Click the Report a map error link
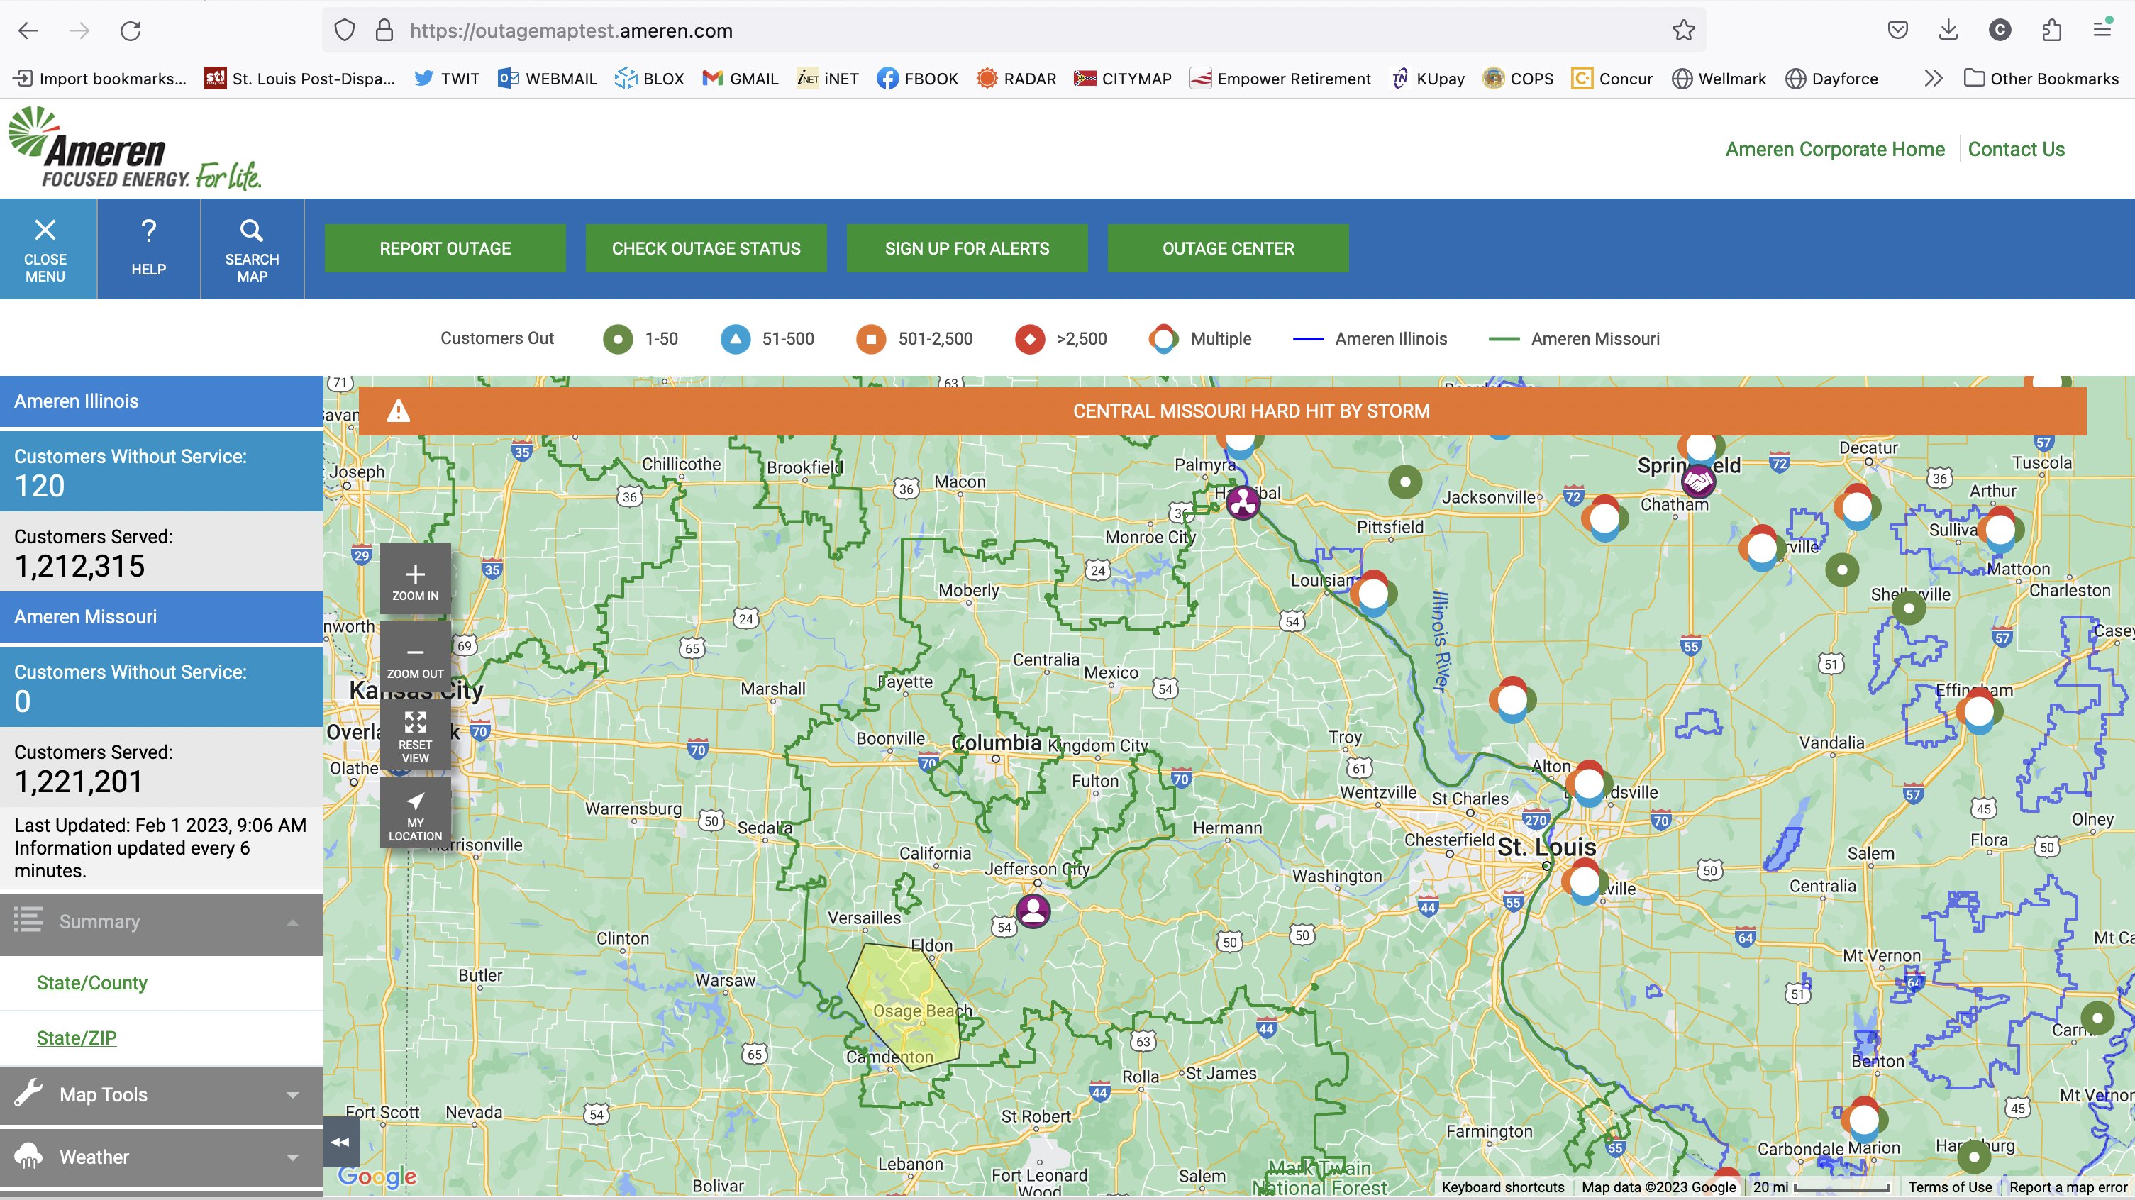 click(2069, 1187)
